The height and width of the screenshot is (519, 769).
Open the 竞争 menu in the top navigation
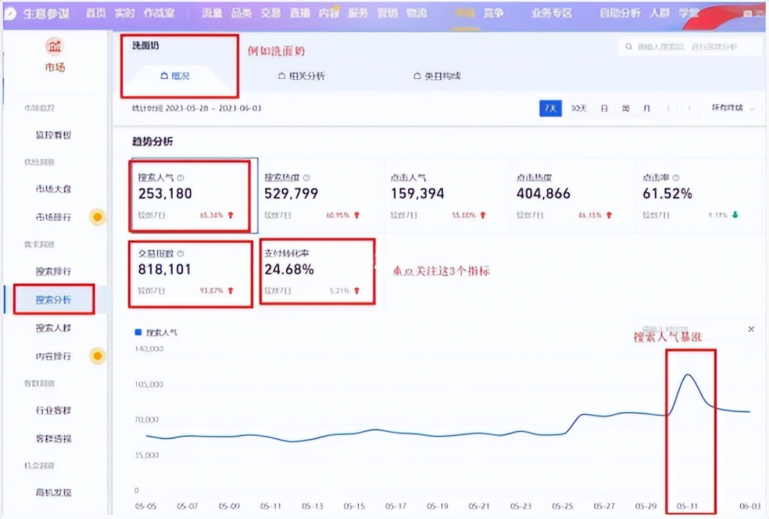point(494,12)
